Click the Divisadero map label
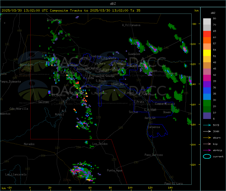Image resolution: width=226 pixels, height=191 pixels. (x=54, y=20)
